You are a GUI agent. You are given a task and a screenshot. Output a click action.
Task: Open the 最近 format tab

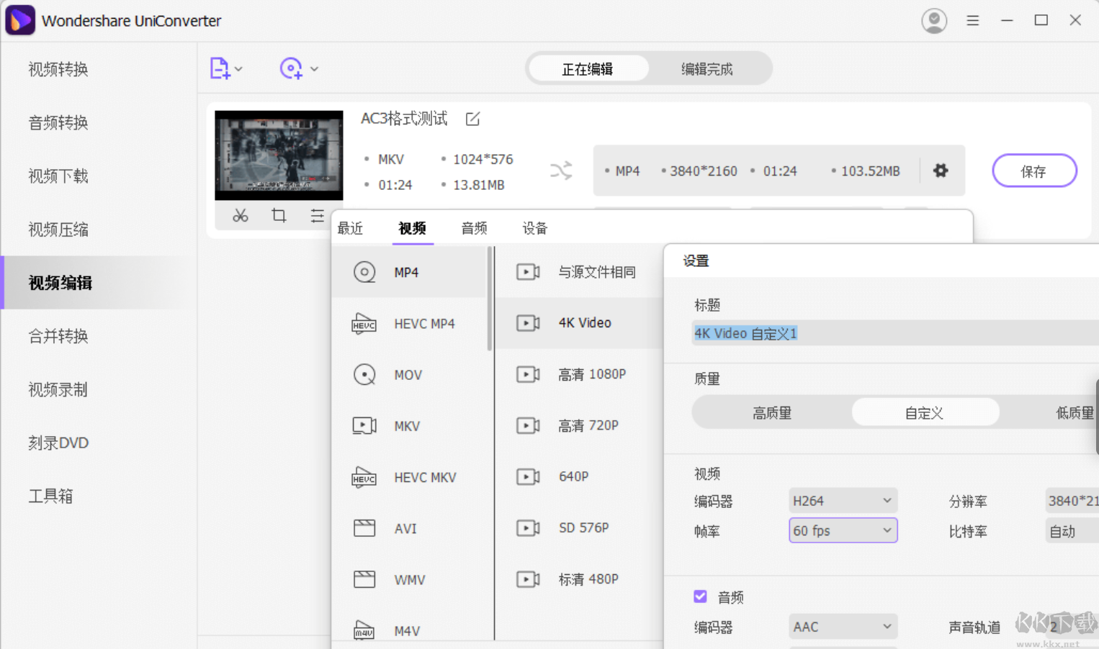(x=351, y=228)
